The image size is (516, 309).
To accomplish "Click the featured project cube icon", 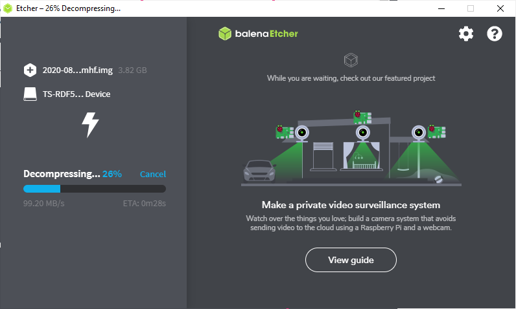I will (x=351, y=60).
